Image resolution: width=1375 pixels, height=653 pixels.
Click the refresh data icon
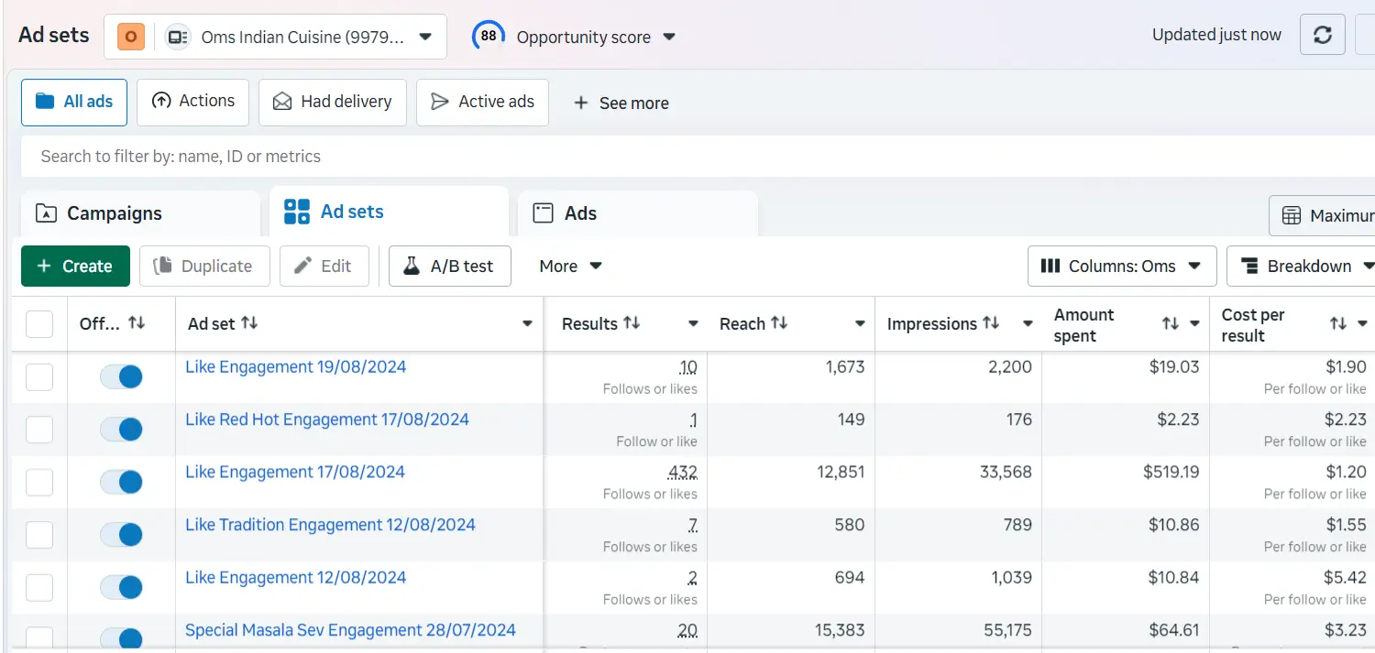coord(1322,34)
